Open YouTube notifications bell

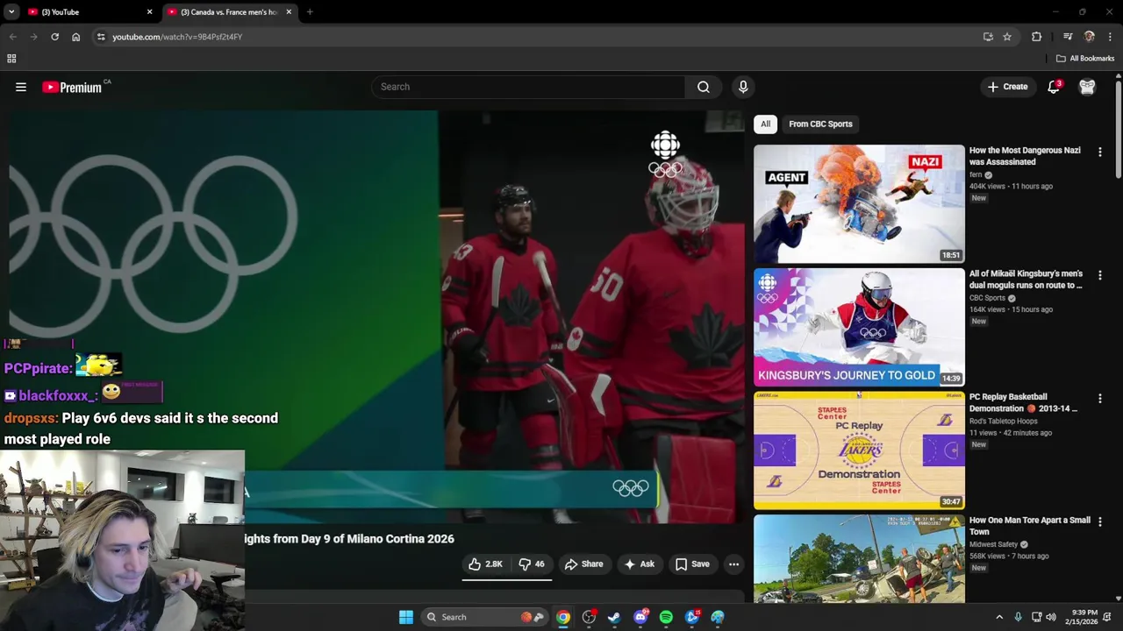1054,87
